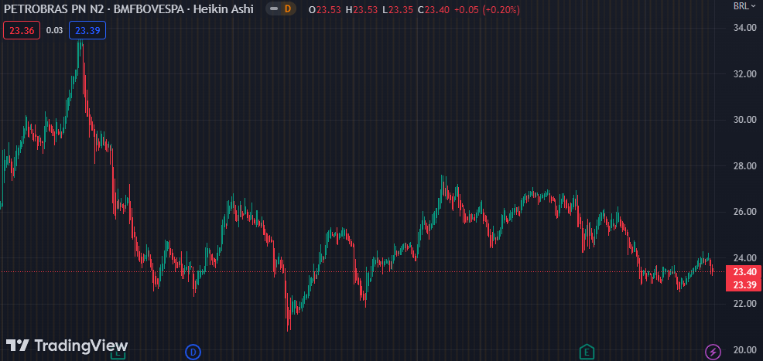Click the red sell price 23.36 button
Image resolution: width=763 pixels, height=361 pixels.
click(x=22, y=30)
